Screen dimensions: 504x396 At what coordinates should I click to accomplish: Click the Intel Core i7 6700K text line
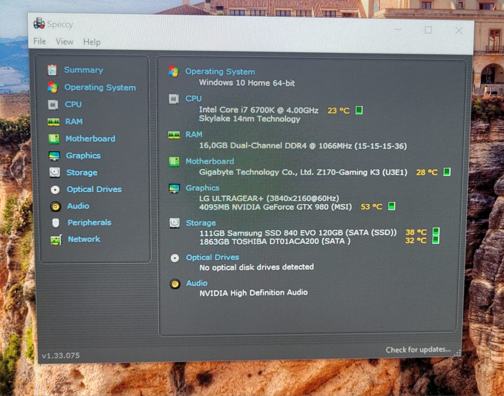259,110
